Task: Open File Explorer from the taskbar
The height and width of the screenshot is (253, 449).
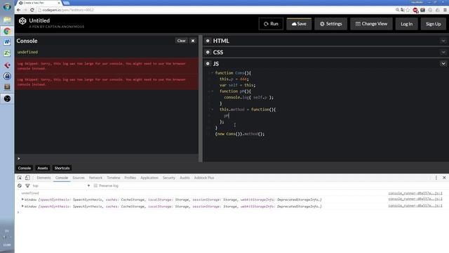Action: click(7, 20)
